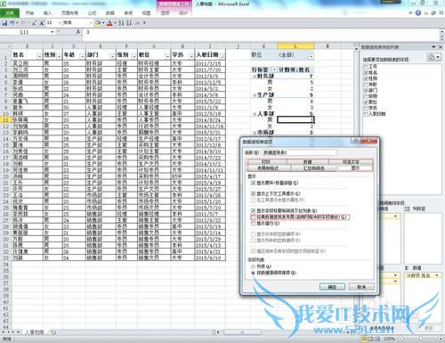
Task: Click the sort ascending icon
Action: coord(121,23)
